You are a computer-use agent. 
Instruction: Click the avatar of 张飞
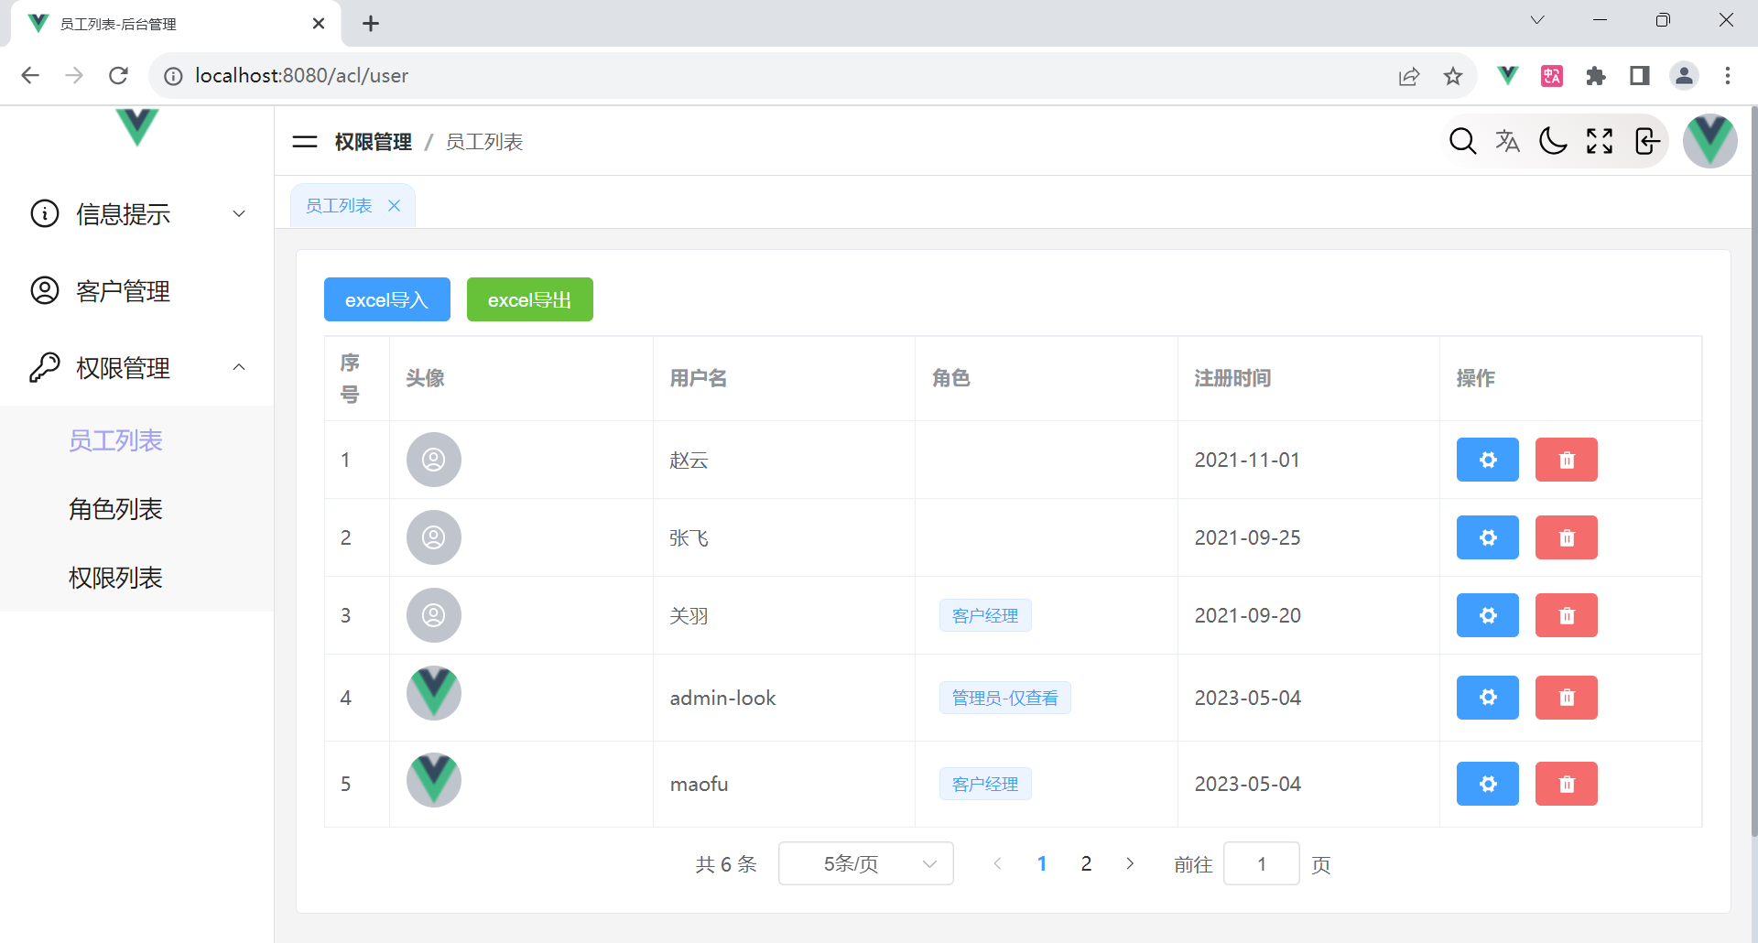pyautogui.click(x=434, y=537)
